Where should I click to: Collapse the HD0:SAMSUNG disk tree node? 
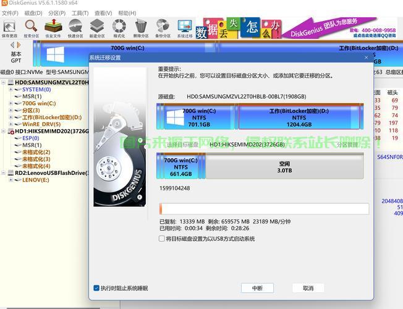(4, 82)
